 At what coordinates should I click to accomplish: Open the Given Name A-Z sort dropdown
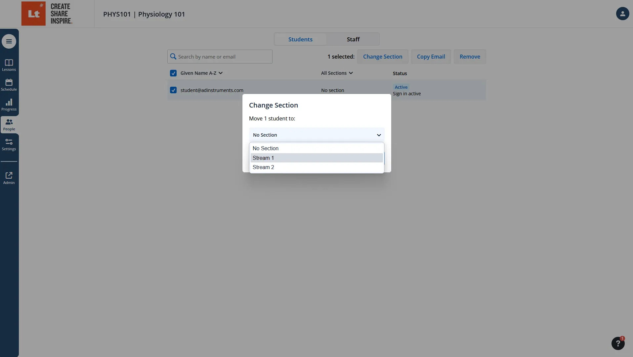coord(201,73)
